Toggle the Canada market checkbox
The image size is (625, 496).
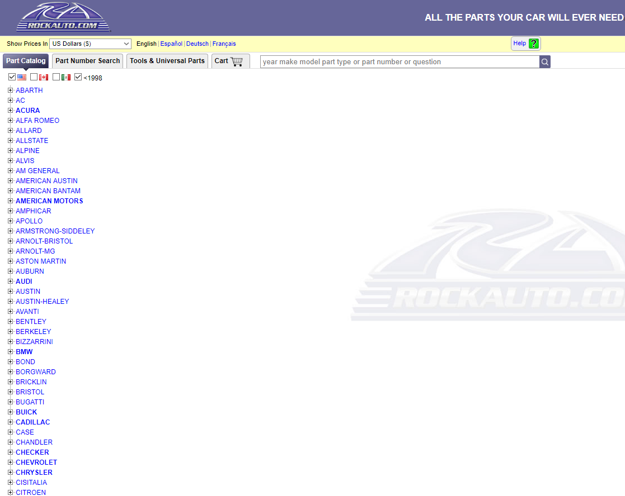click(x=34, y=77)
